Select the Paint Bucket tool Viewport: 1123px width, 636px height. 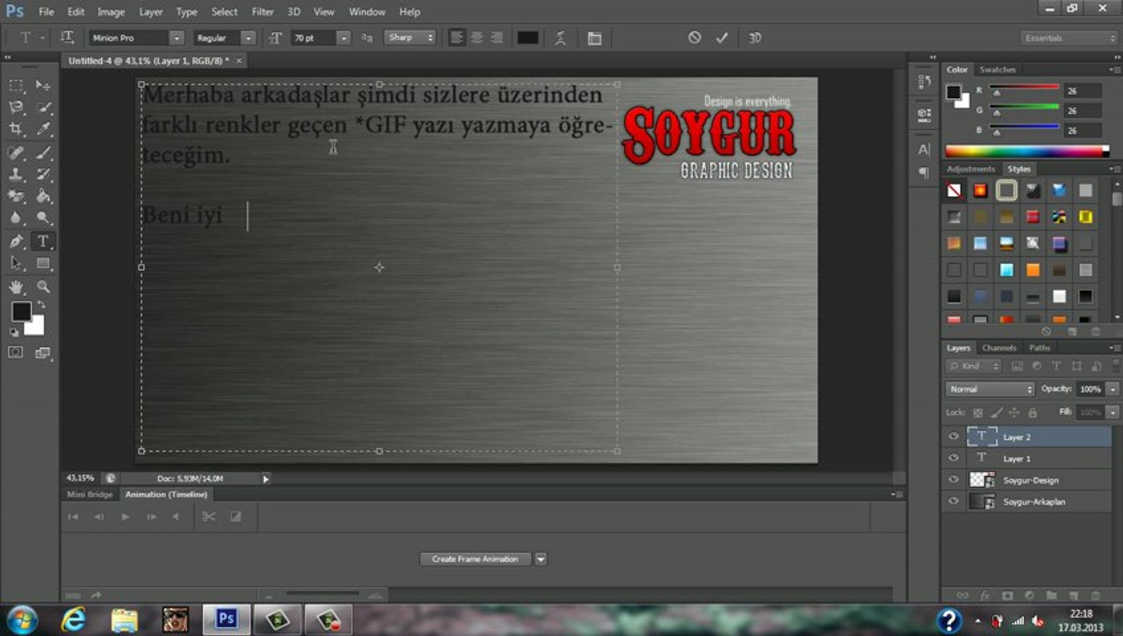pos(43,196)
